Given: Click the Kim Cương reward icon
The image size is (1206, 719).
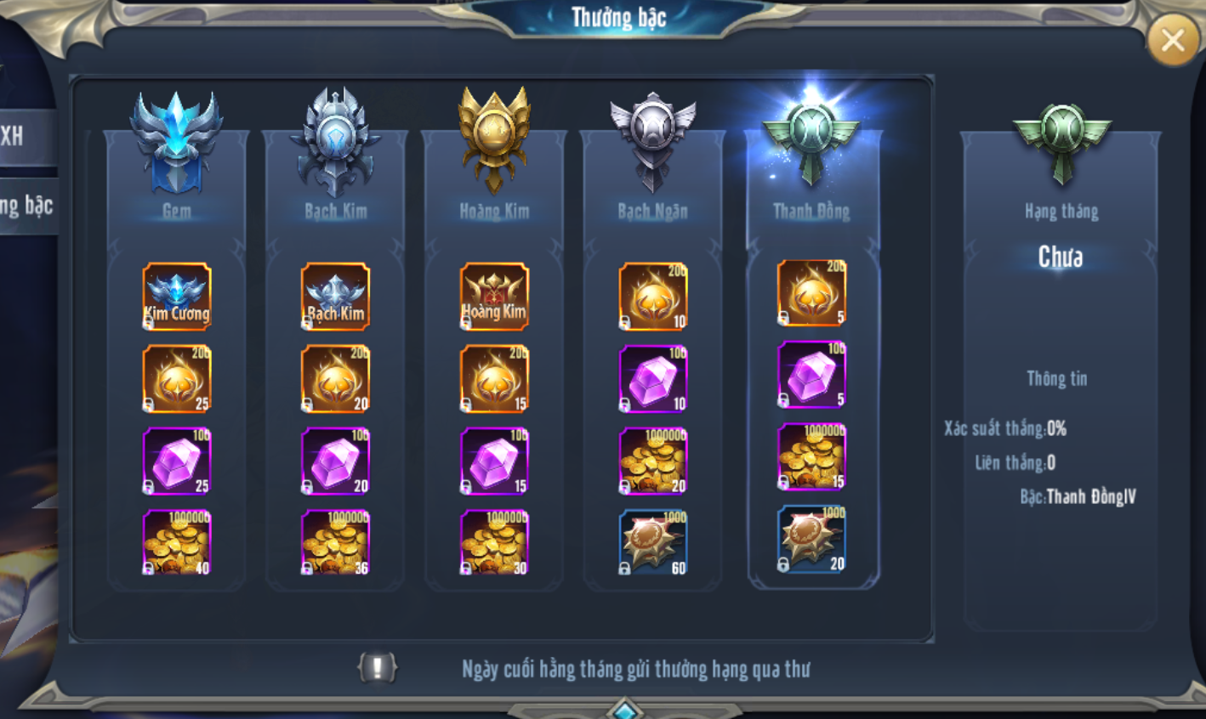Looking at the screenshot, I should (177, 296).
